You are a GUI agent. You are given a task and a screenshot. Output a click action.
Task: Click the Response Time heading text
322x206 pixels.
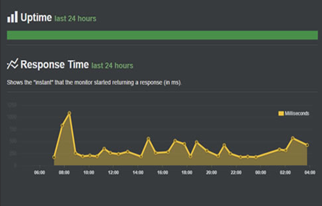[x=55, y=64]
